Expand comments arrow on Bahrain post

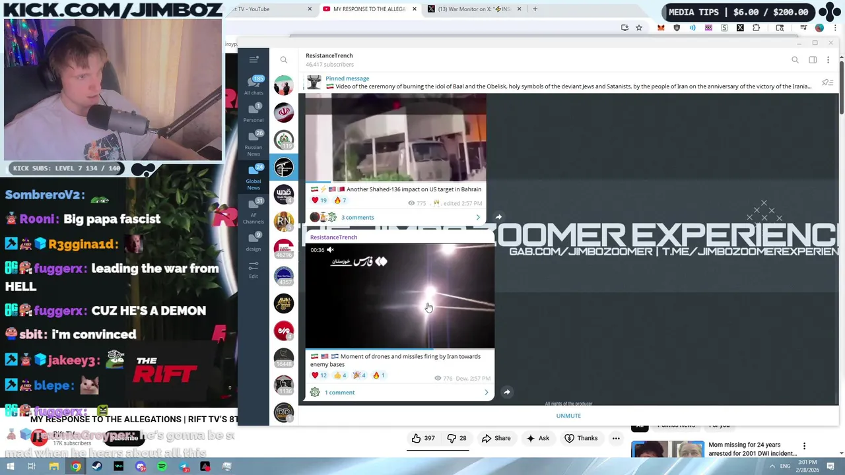click(478, 217)
